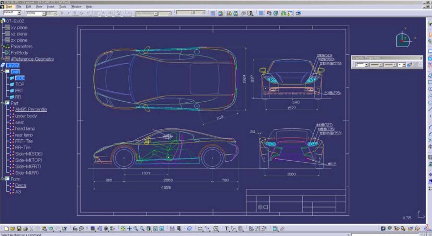Click the Pan icon

(129, 229)
